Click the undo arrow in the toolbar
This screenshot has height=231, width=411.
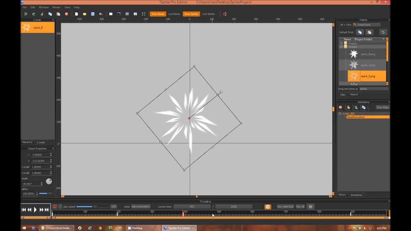point(25,14)
